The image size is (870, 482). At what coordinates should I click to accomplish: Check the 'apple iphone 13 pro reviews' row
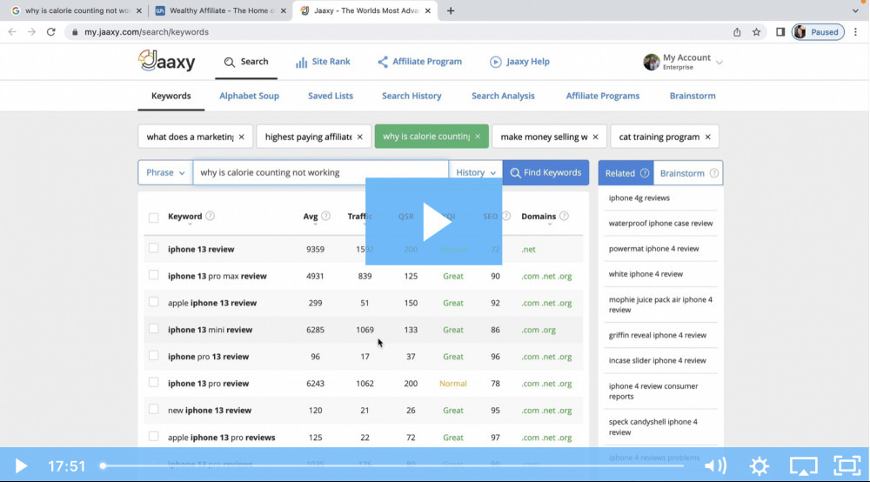[154, 436]
